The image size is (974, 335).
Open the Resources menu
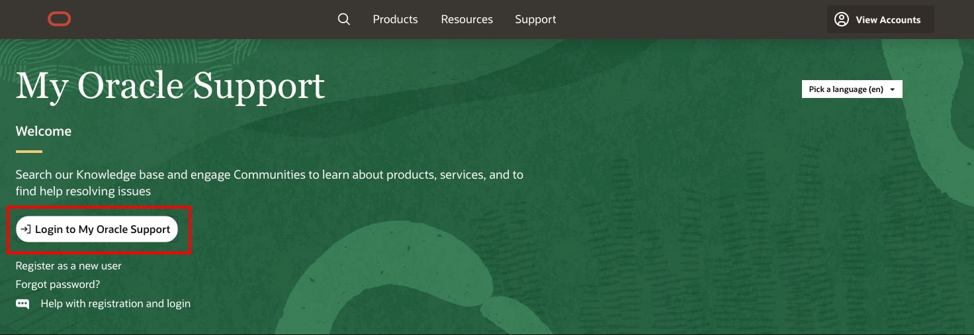click(466, 19)
